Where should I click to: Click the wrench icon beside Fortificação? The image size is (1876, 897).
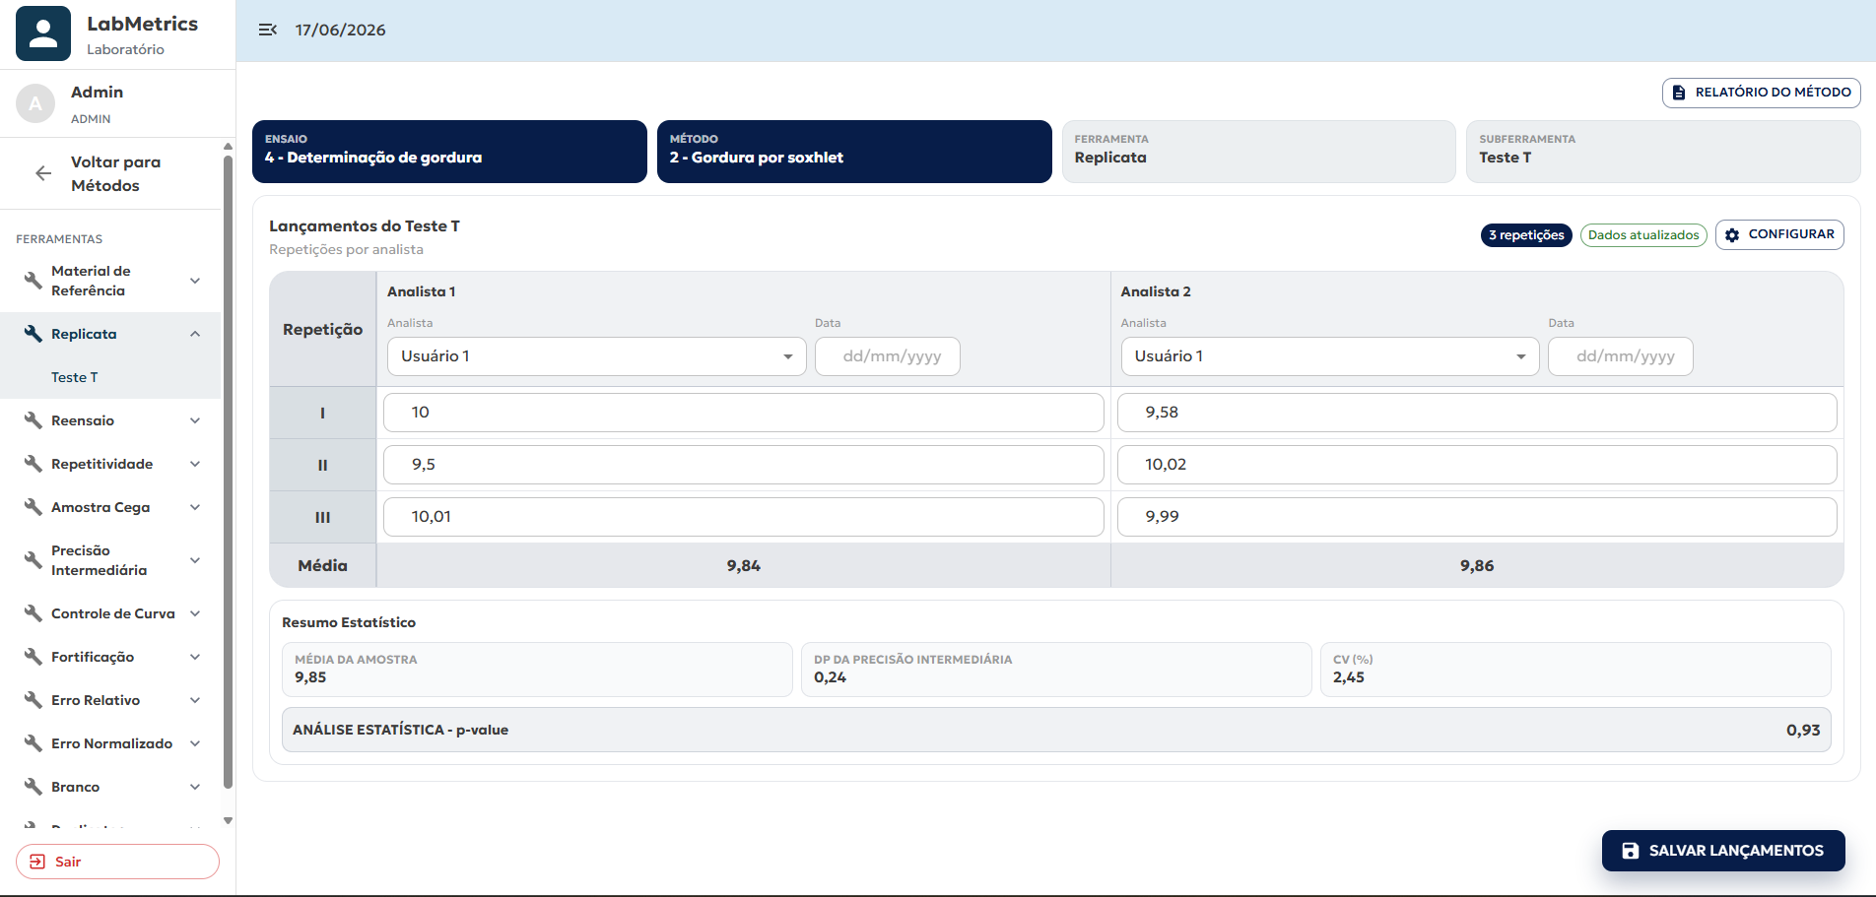coord(33,657)
